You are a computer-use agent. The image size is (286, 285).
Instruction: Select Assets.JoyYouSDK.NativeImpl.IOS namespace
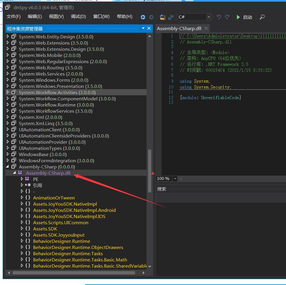69,216
